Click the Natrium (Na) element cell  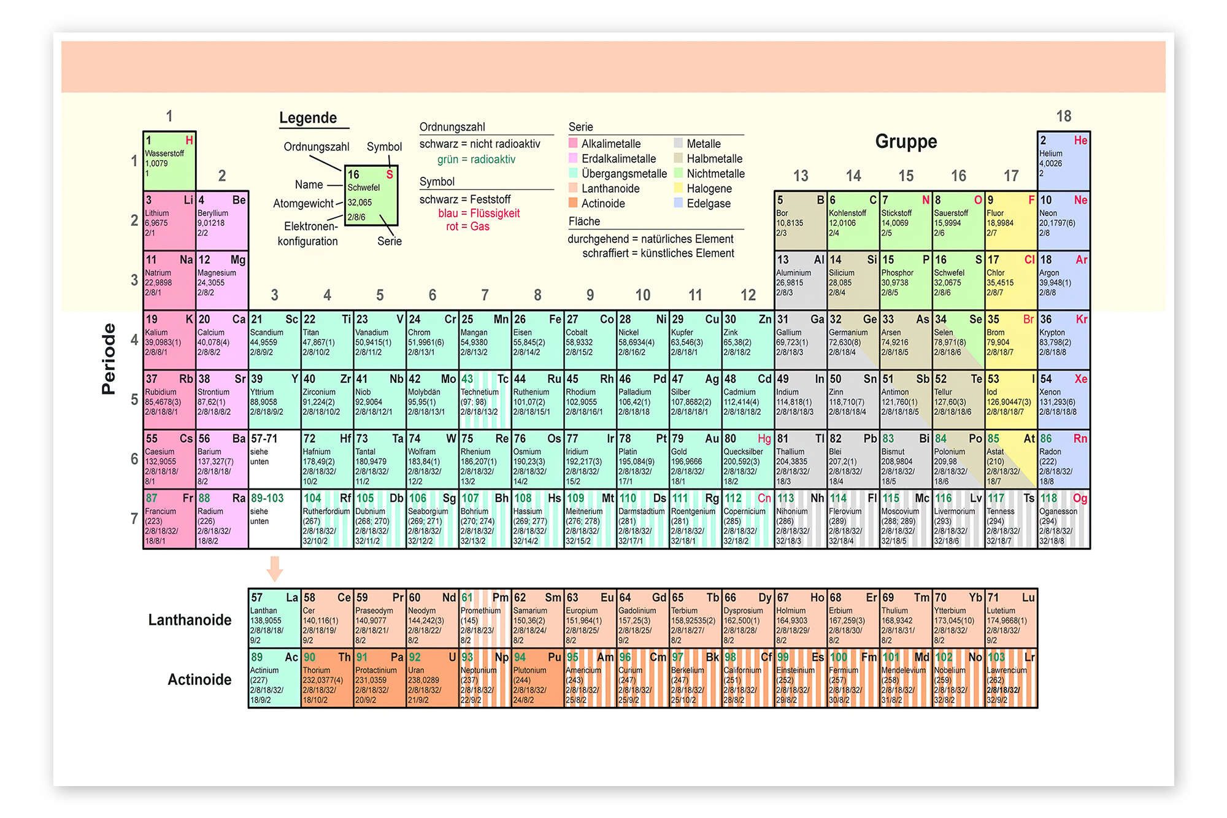tap(169, 280)
